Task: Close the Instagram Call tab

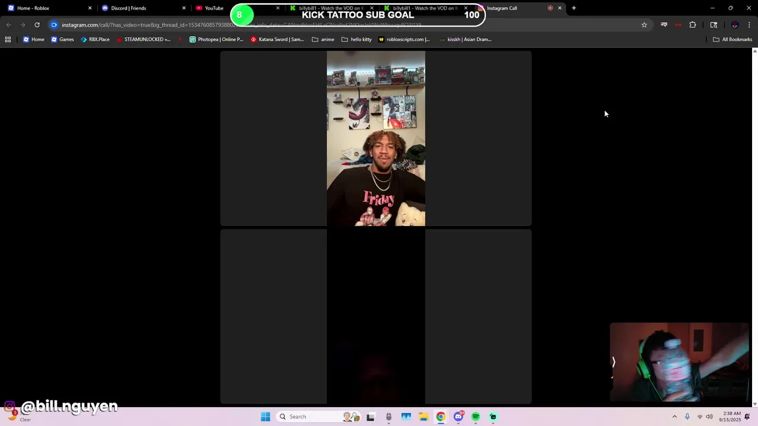Action: pyautogui.click(x=560, y=8)
